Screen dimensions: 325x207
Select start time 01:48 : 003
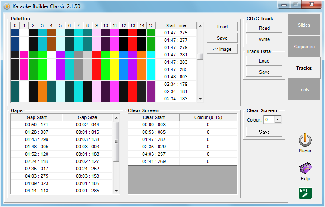[176, 77]
